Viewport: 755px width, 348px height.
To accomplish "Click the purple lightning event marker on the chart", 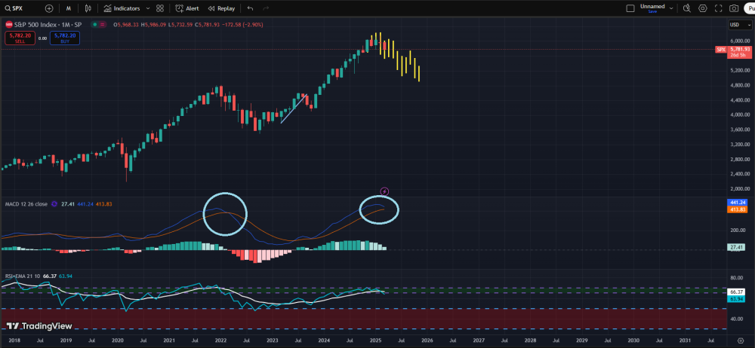I will click(385, 191).
